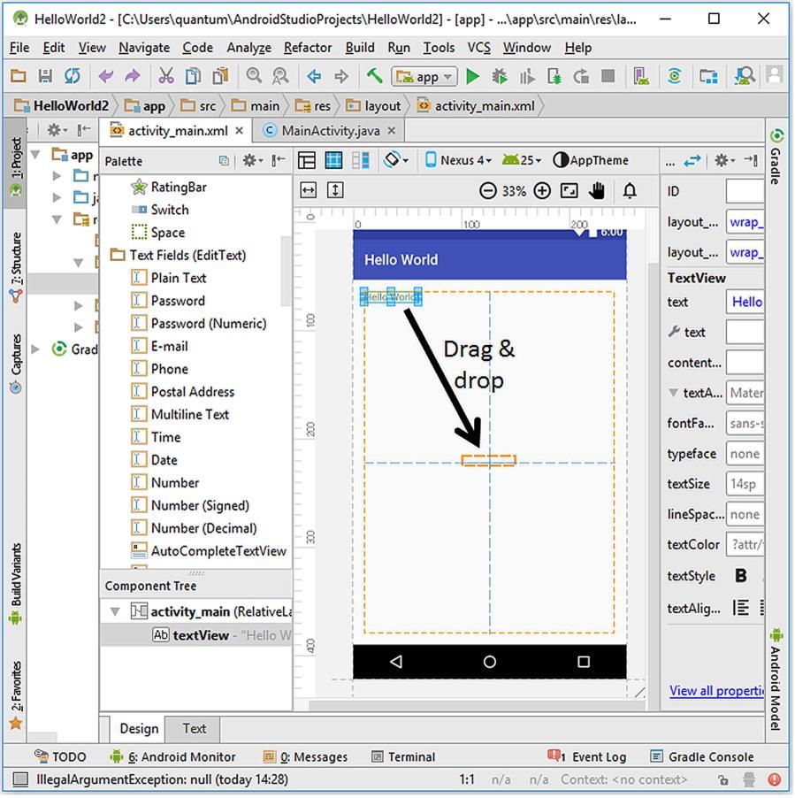Viewport: 795px width, 798px height.
Task: Open the Refactor menu
Action: (309, 49)
